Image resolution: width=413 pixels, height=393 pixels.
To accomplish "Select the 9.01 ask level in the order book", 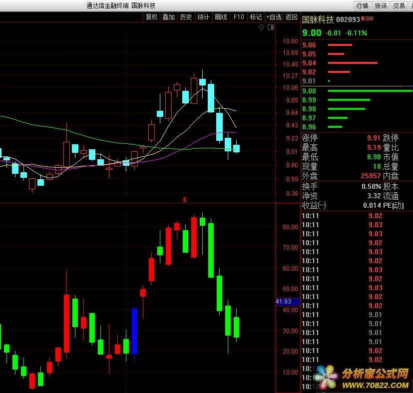I will (357, 81).
